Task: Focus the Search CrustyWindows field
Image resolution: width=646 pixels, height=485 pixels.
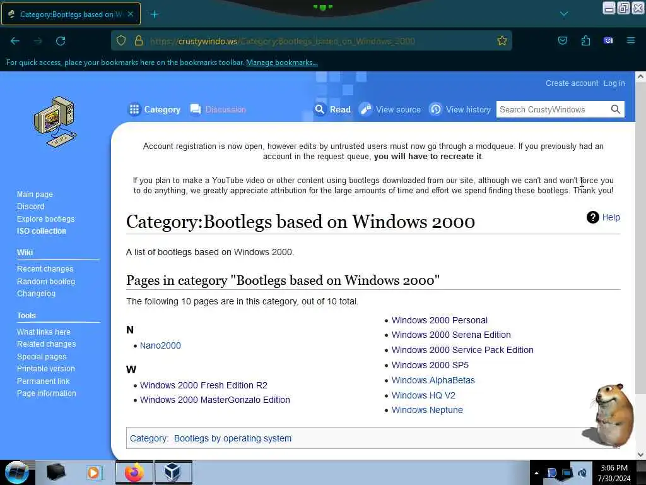Action: coord(553,109)
